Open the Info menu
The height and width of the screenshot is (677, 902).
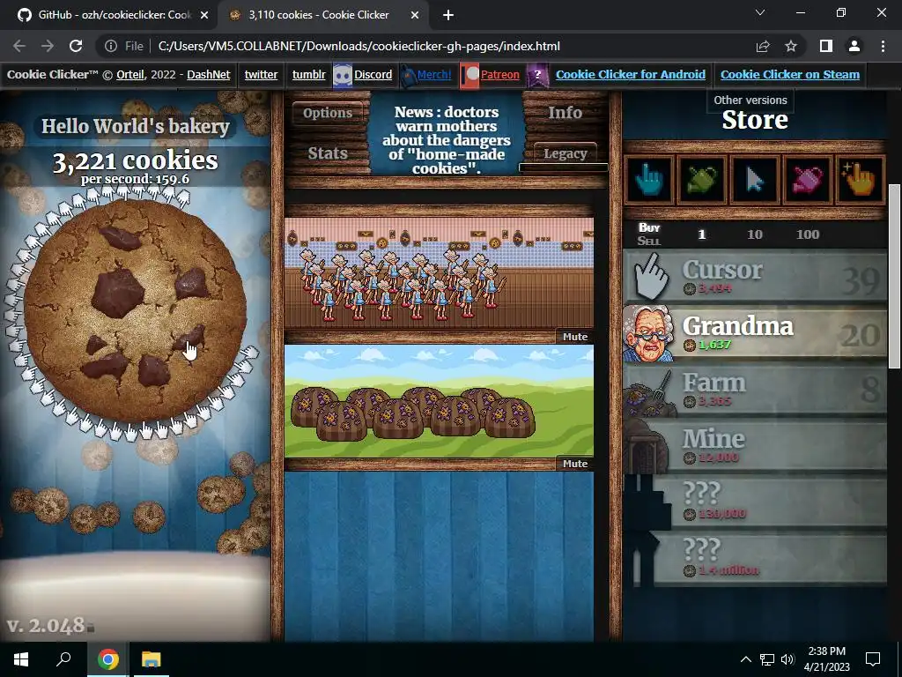point(565,113)
